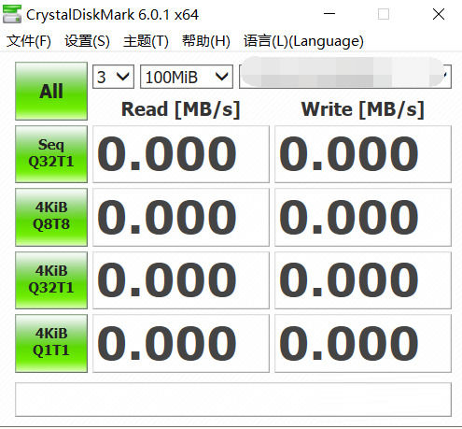Open the 文件(F) menu
The height and width of the screenshot is (429, 462).
tap(29, 41)
